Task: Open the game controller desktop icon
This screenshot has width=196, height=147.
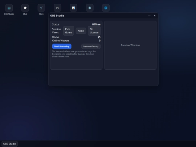Action: [x=57, y=8]
